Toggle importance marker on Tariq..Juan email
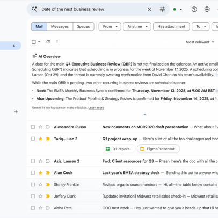 click(x=48, y=139)
